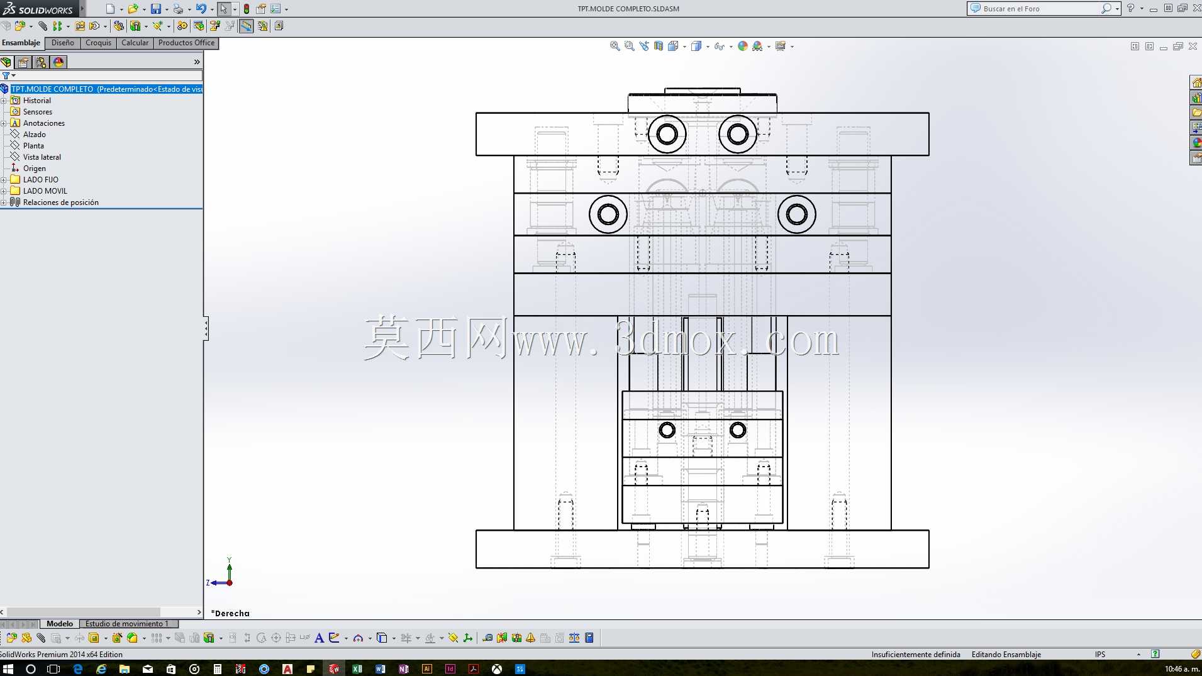Select the Origen item in tree
Image resolution: width=1202 pixels, height=676 pixels.
tap(35, 169)
